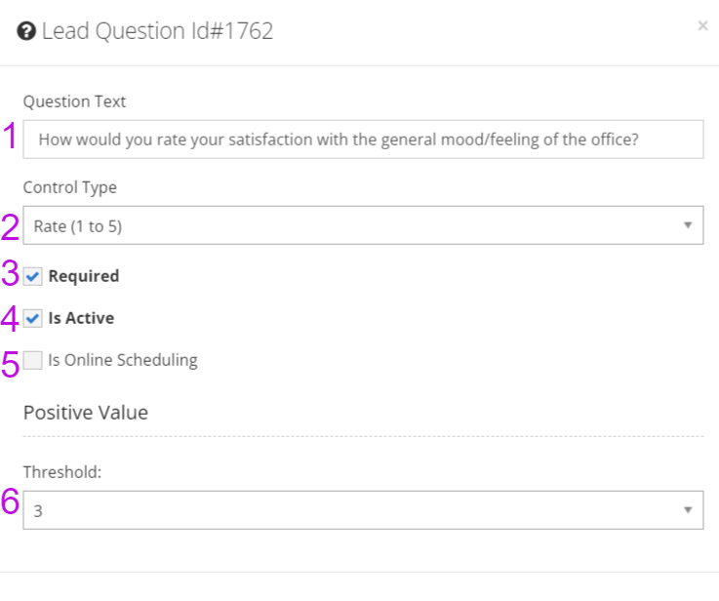
Task: Click the Positive Value section heading
Action: click(86, 413)
